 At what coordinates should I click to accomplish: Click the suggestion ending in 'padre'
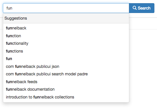66,74
